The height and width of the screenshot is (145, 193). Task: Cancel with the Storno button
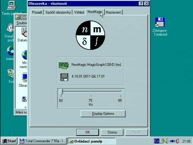112,132
